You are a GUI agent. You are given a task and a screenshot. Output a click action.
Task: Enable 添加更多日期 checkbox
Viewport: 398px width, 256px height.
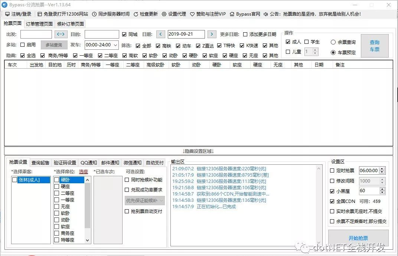pos(245,34)
